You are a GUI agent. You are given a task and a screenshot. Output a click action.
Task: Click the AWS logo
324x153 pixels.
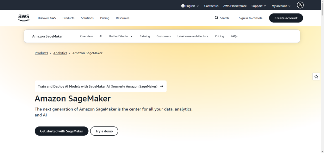tap(24, 18)
